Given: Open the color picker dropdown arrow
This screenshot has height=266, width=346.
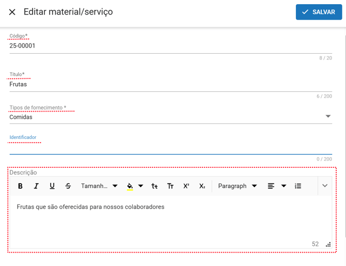Looking at the screenshot, I should (x=141, y=186).
